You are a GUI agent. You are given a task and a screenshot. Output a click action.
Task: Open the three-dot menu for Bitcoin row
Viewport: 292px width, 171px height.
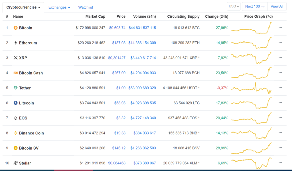pos(280,28)
